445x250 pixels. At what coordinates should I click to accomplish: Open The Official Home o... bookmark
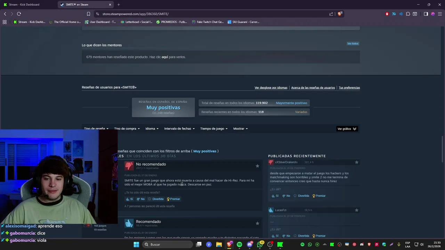point(65,22)
